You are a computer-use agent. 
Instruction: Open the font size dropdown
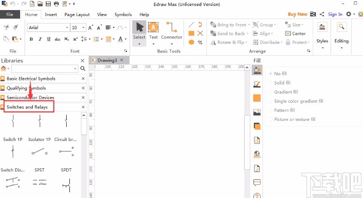click(x=84, y=27)
